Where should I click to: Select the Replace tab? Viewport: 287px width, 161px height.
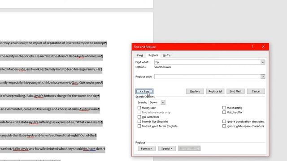153,55
